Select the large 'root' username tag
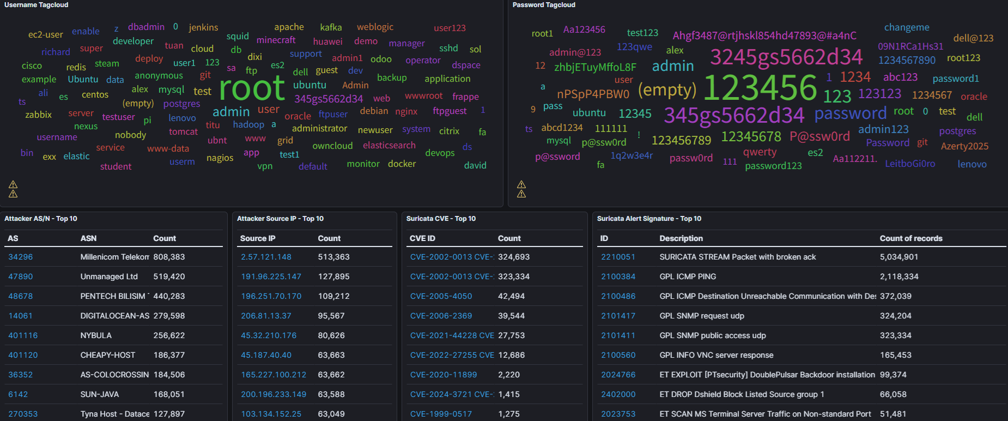The width and height of the screenshot is (1008, 421). point(252,88)
